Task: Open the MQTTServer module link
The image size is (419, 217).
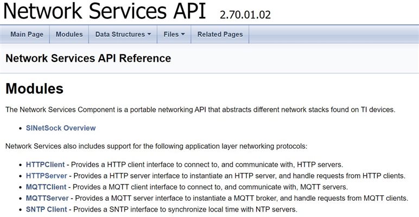Action: point(47,199)
